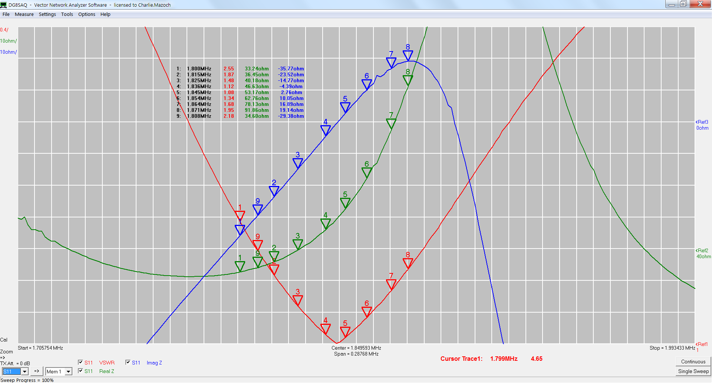Screen dimensions: 712x383
Task: Disable the S11 Imag Z trace checkbox
Action: (128, 362)
